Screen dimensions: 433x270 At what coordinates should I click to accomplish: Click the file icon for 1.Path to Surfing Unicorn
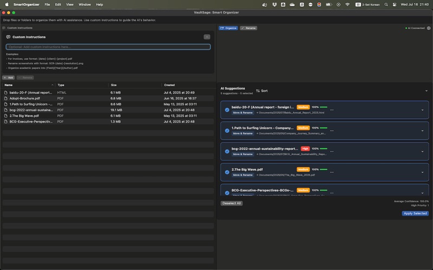point(5,104)
